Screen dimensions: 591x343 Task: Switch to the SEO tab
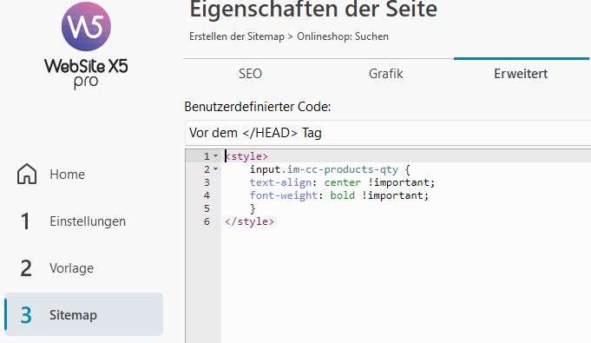tap(250, 74)
